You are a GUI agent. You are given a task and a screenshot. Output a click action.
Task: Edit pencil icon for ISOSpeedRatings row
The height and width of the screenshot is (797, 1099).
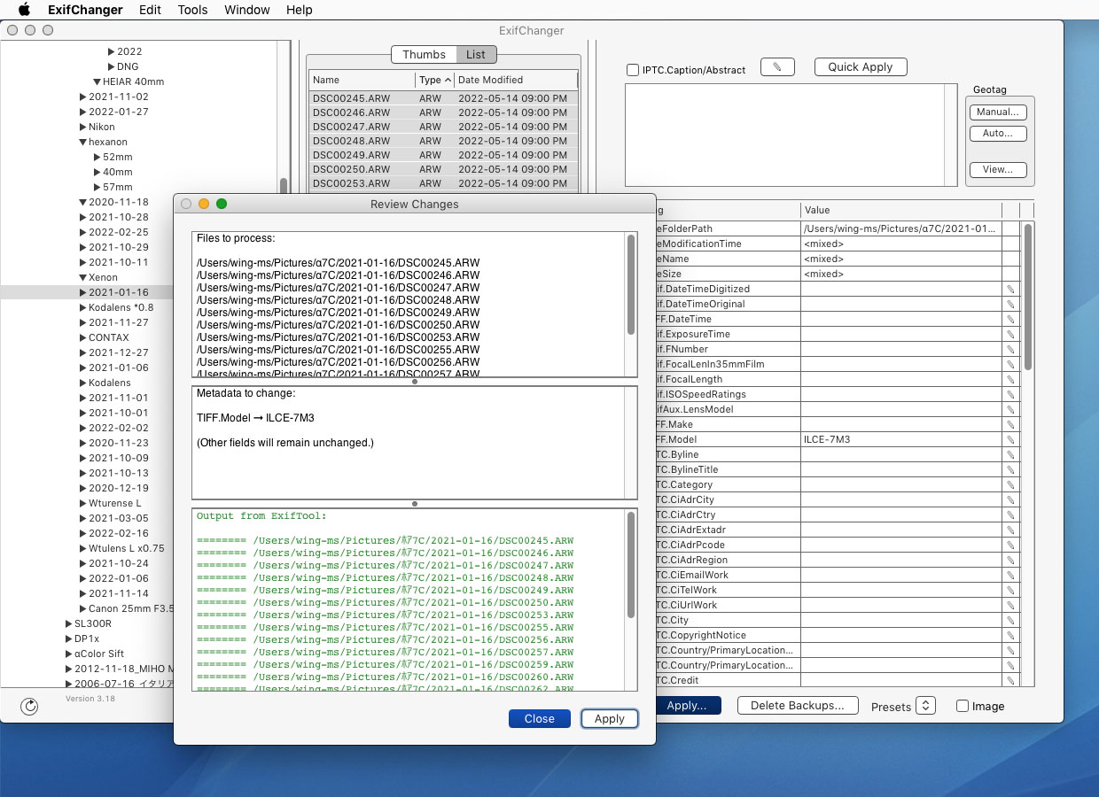1010,395
